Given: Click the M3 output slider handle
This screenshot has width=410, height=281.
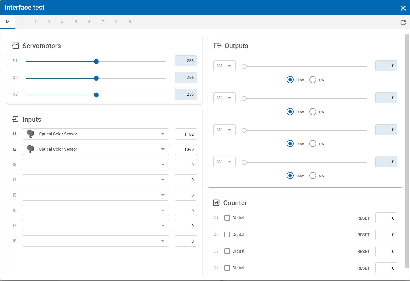Looking at the screenshot, I should (x=244, y=130).
